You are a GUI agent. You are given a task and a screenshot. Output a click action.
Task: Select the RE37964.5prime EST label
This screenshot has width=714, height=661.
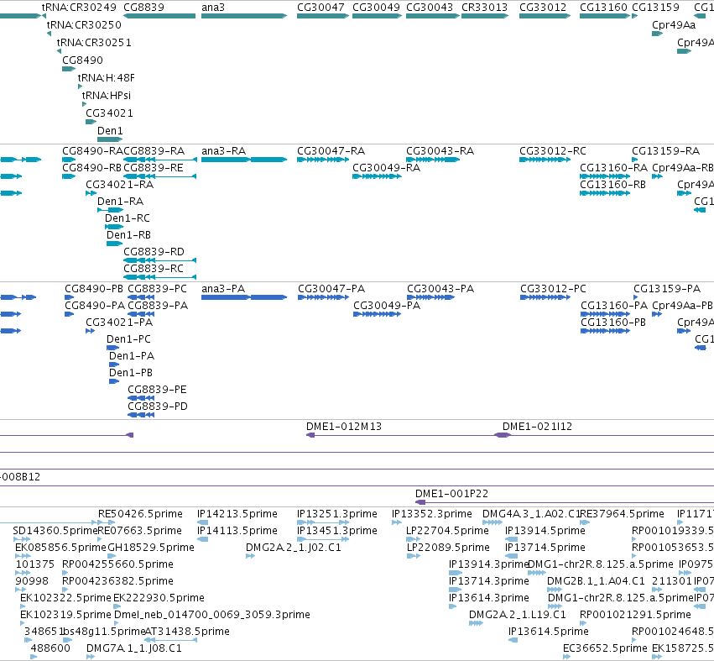622,514
